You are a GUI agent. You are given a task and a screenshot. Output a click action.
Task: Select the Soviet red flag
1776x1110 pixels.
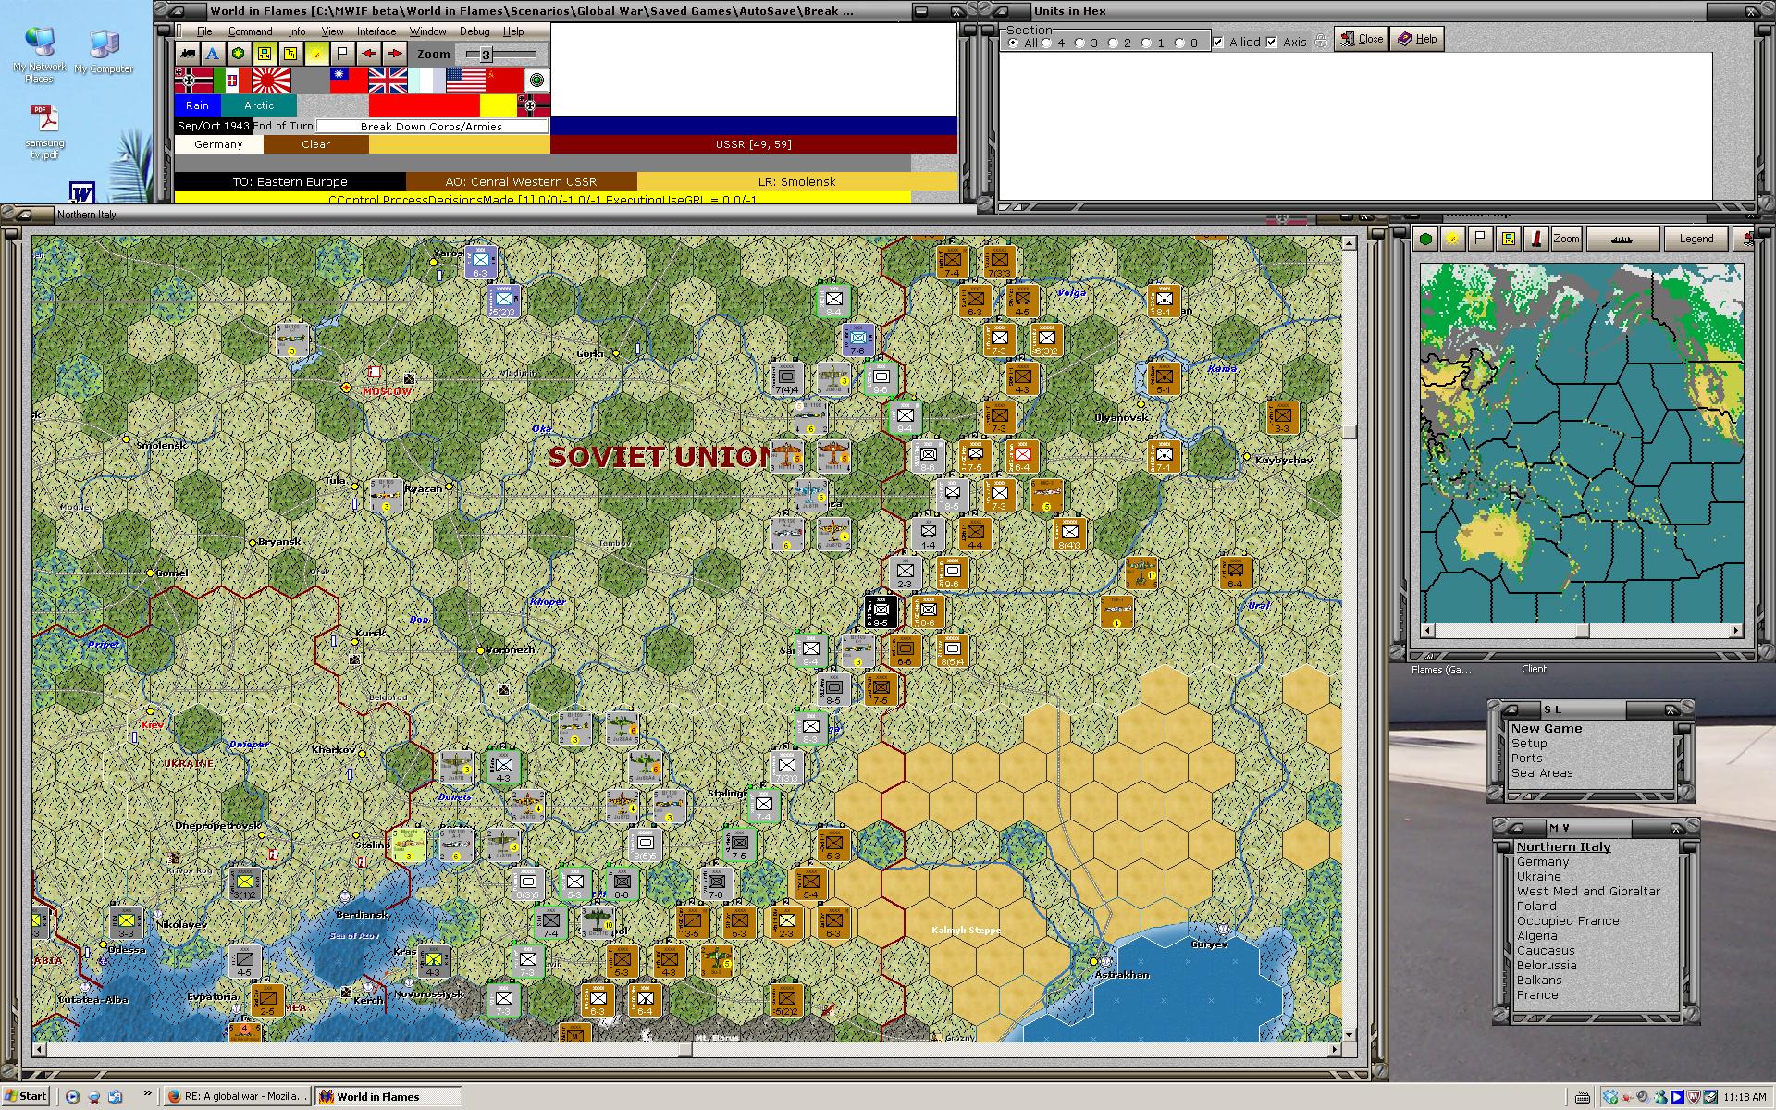tap(504, 80)
